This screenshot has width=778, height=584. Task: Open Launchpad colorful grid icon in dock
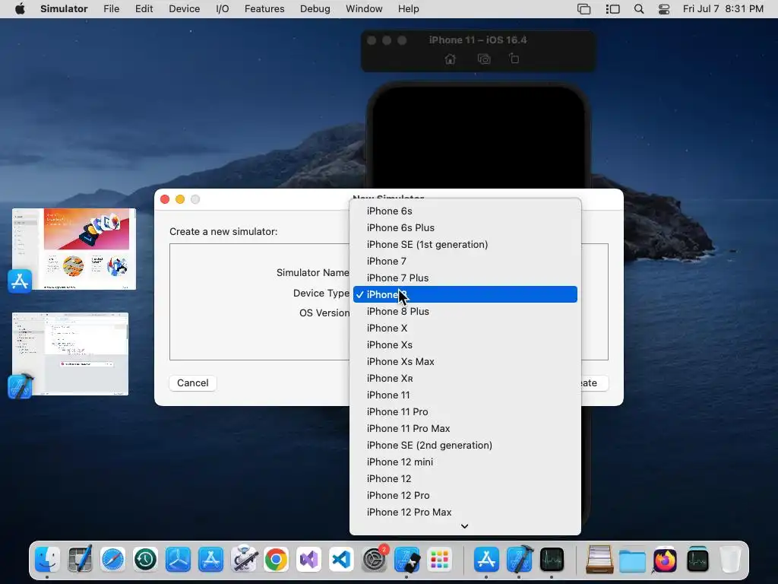[440, 560]
